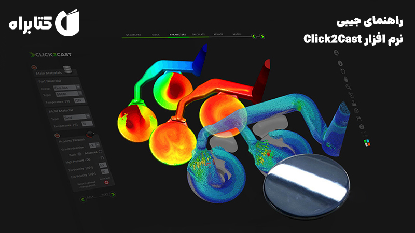This screenshot has width=415, height=233.
Task: Click the process dial knob icon
Action: [90, 134]
